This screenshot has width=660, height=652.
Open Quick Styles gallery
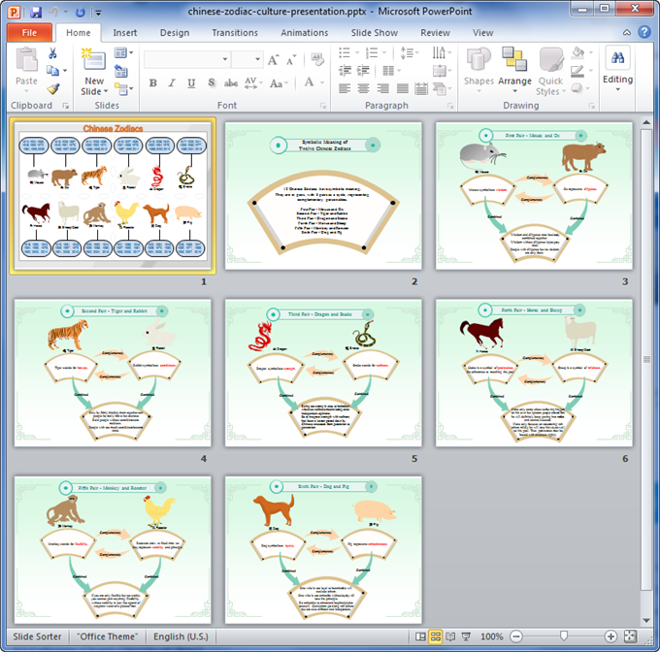coord(550,60)
